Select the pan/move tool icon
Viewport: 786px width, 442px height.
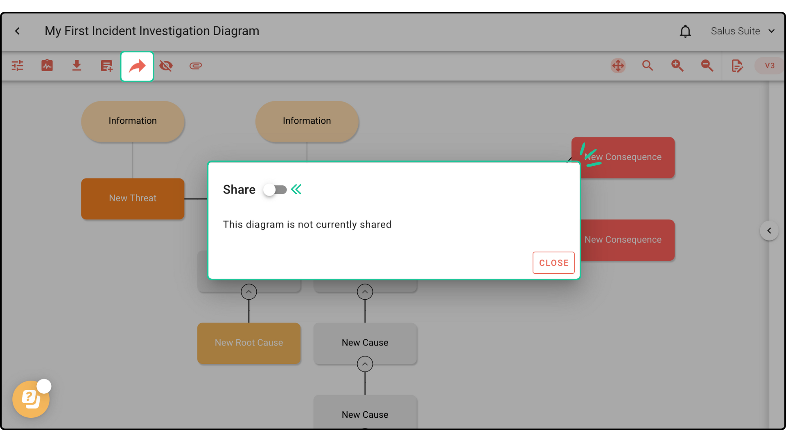618,65
